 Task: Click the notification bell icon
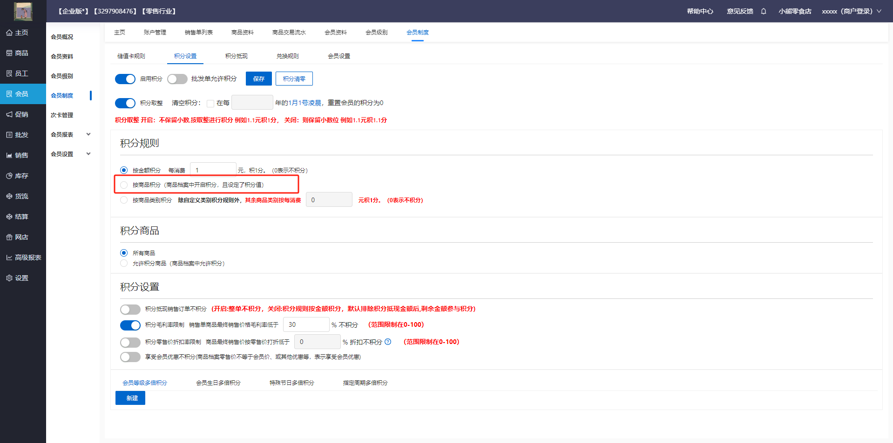pyautogui.click(x=764, y=11)
